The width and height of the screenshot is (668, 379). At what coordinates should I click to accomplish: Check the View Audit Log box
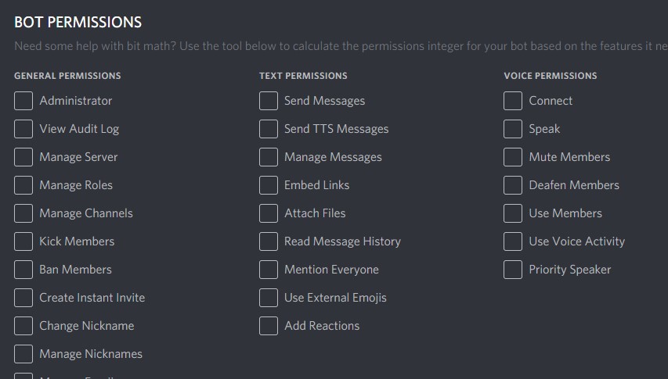pos(23,129)
